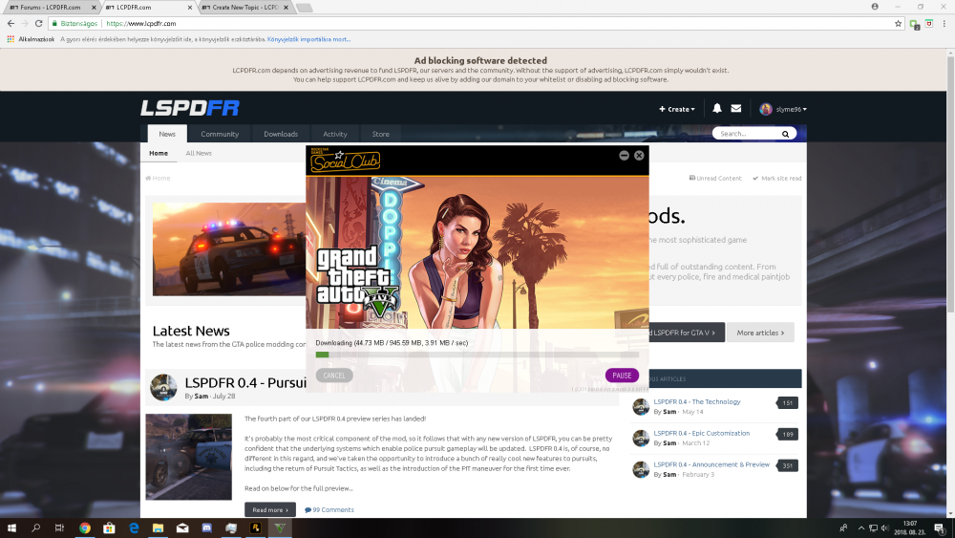Bookmark this page with the star icon

point(898,23)
